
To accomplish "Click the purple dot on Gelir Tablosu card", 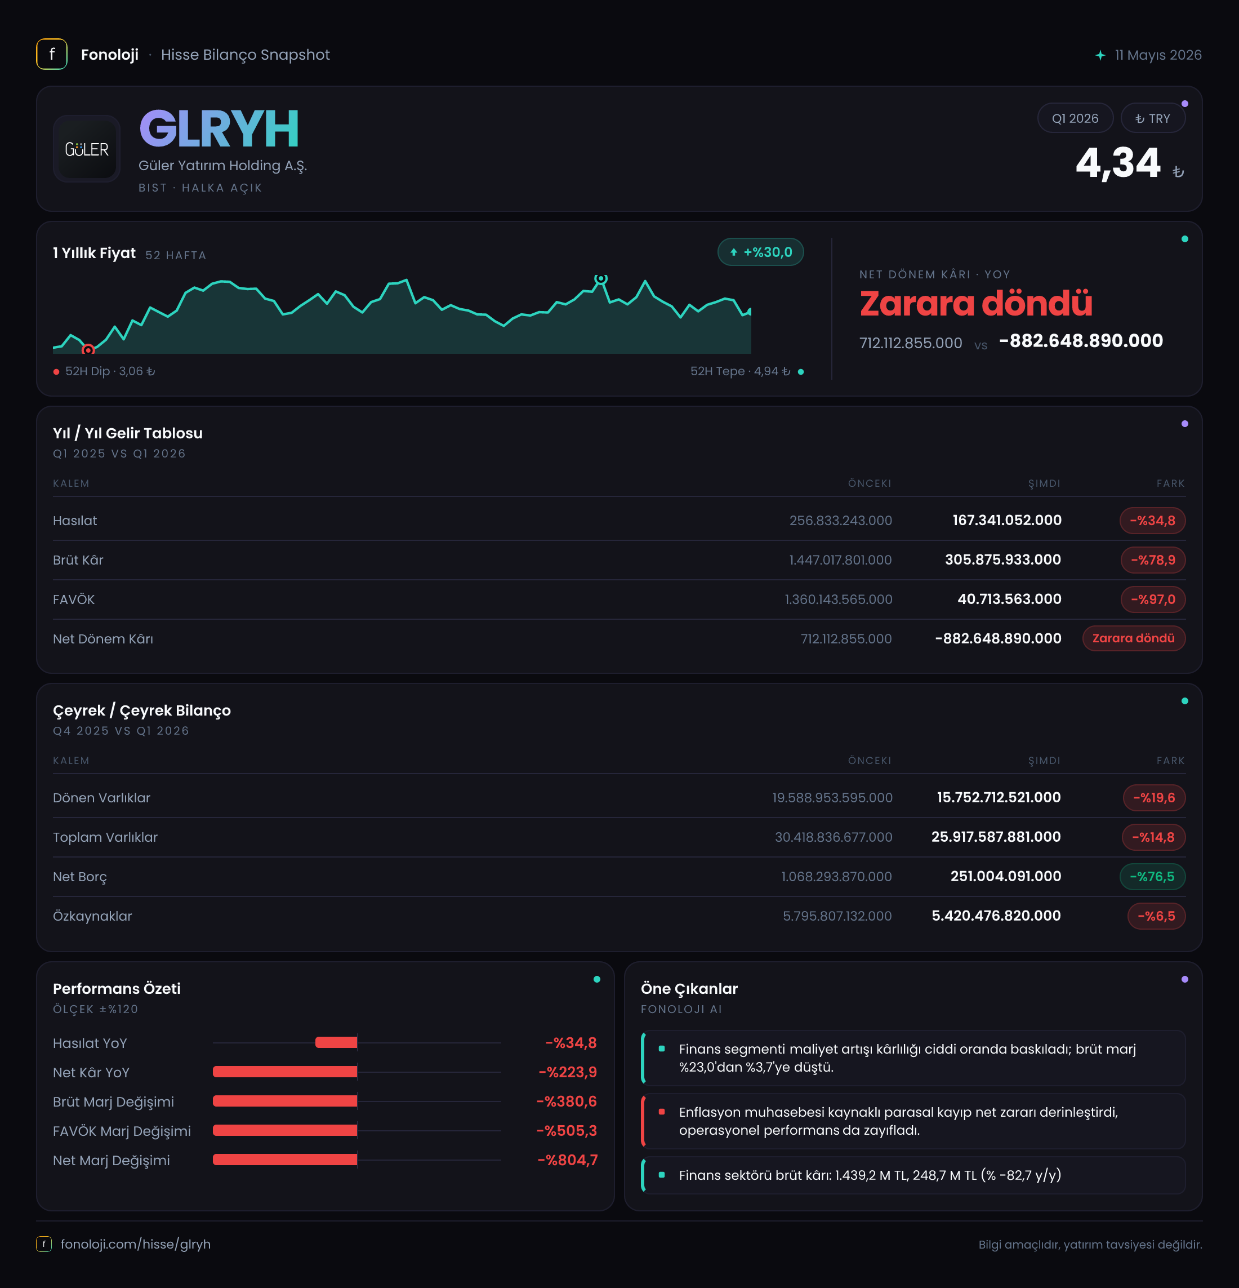I will click(x=1184, y=424).
